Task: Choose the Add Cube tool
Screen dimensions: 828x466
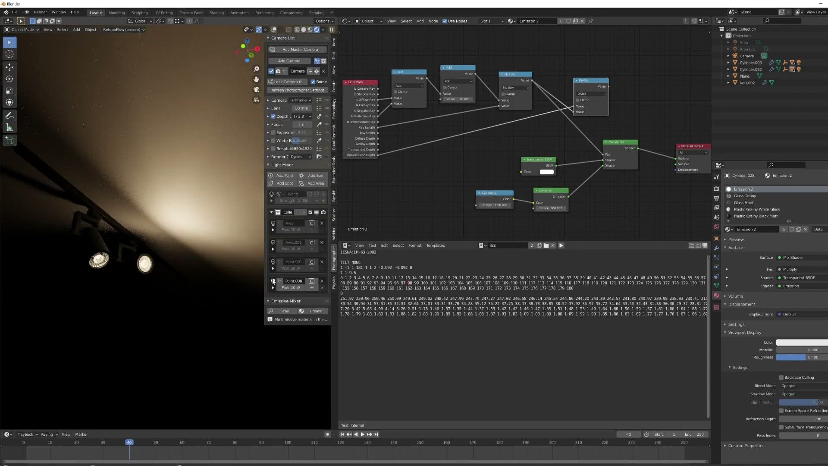Action: (9, 140)
